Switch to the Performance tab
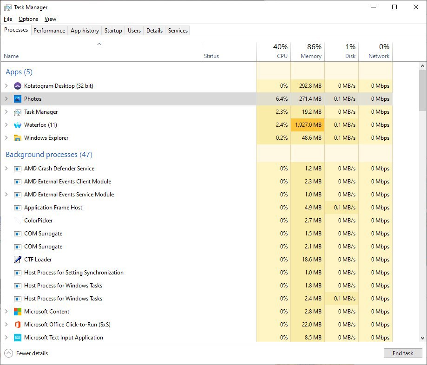 coord(49,31)
